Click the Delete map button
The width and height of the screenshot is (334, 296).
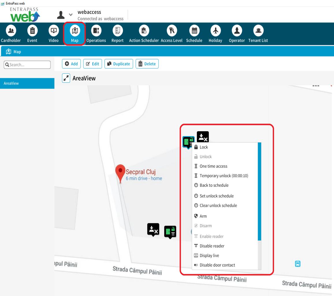(147, 64)
